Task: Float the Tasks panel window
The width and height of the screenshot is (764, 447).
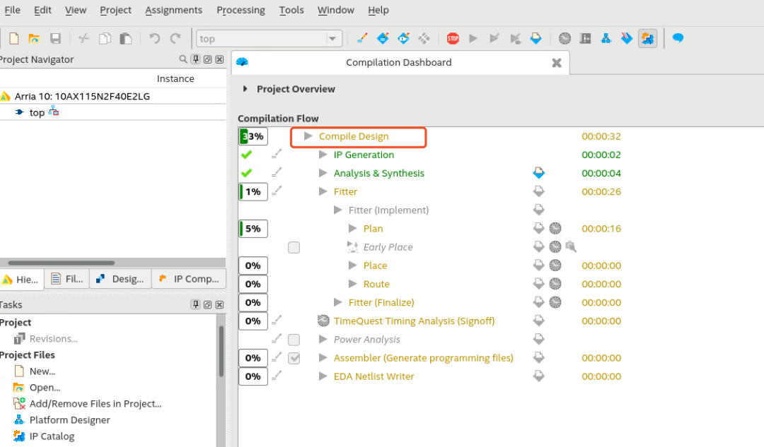Action: (207, 305)
